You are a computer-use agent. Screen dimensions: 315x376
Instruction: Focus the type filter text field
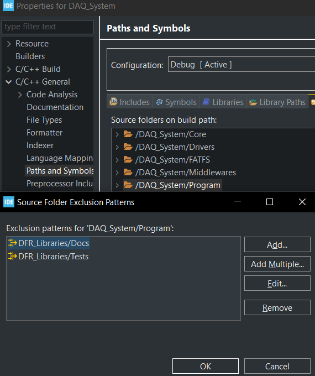point(48,27)
